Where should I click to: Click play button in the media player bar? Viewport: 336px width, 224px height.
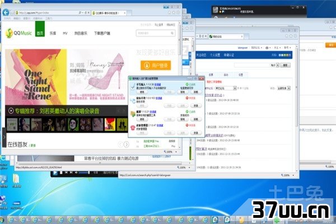(55, 173)
